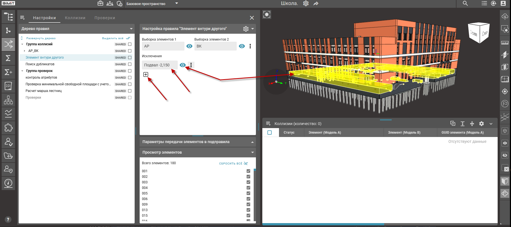The width and height of the screenshot is (511, 227).
Task: Open the model tree structure icon
Action: click(8, 17)
